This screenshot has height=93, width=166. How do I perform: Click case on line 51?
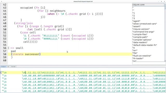coord(25,33)
